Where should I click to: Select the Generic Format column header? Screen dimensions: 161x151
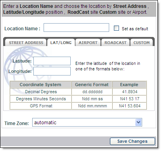pyautogui.click(x=92, y=85)
